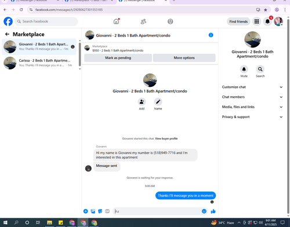The width and height of the screenshot is (290, 227).
Task: Click Find friends button
Action: [238, 21]
